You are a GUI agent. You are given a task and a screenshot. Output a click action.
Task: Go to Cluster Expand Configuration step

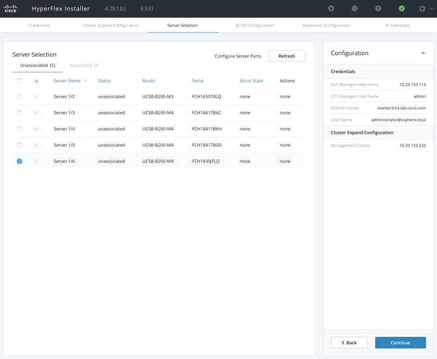click(x=111, y=25)
